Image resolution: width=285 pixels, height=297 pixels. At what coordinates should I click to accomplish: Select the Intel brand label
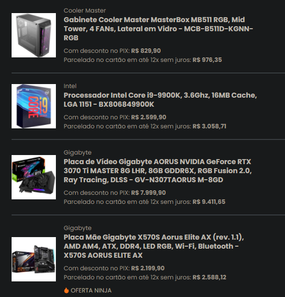point(70,86)
